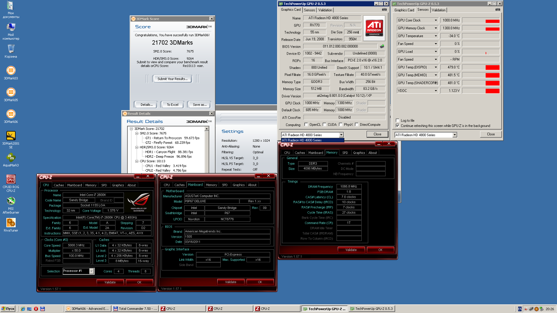This screenshot has height=313, width=557.
Task: Open the About tab in CPU-Z Memory window
Action: click(x=373, y=152)
